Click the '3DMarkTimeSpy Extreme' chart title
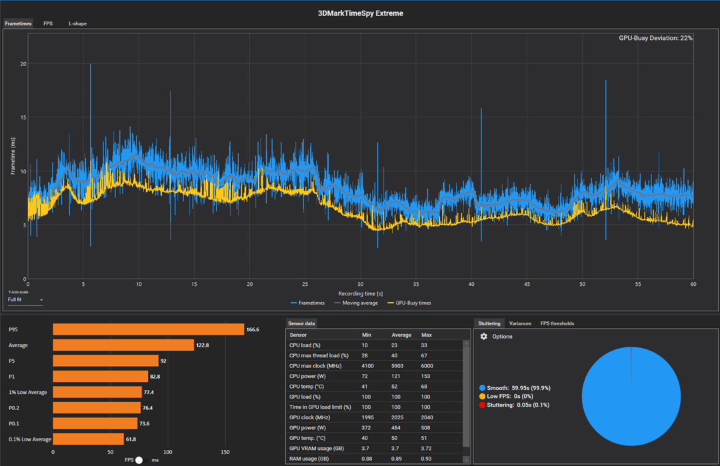The height and width of the screenshot is (466, 720). (x=361, y=13)
